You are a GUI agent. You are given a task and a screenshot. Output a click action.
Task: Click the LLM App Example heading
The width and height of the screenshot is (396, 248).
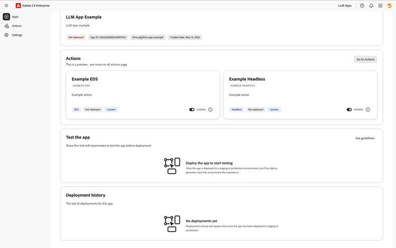(83, 17)
